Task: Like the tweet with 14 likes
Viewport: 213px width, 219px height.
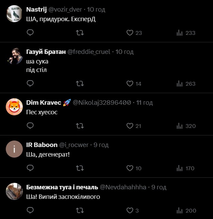Action: coord(130,83)
